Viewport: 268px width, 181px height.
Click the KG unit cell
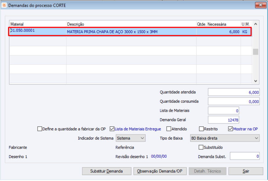[x=246, y=32]
